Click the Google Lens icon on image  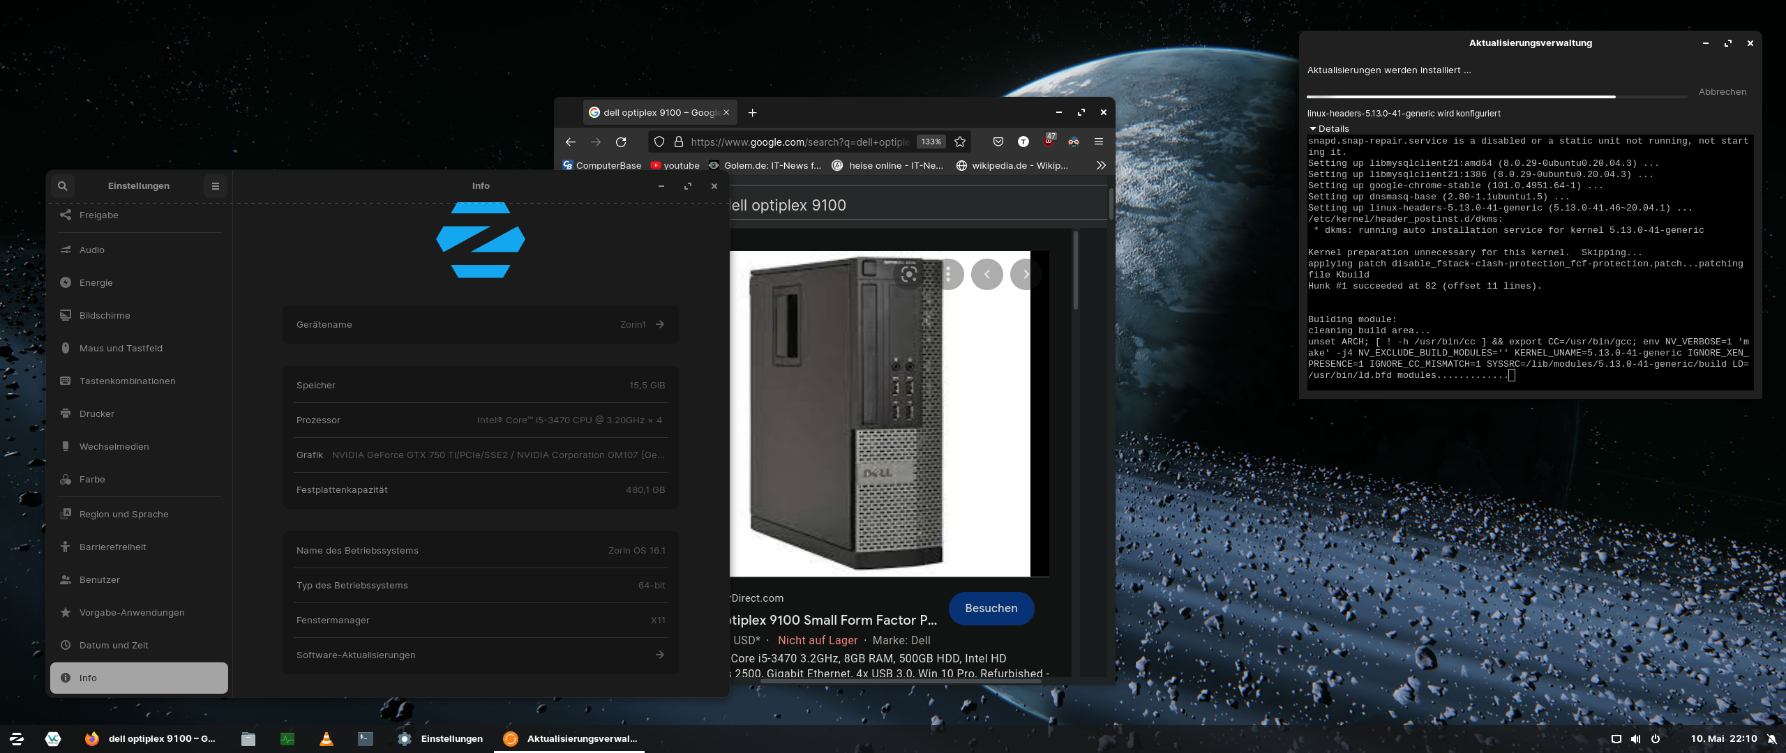(x=909, y=275)
